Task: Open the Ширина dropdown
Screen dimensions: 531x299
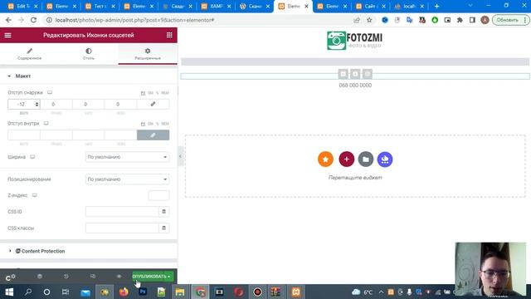Action: (127, 157)
